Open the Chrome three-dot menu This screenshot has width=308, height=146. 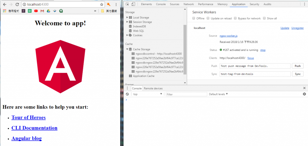[116, 4]
